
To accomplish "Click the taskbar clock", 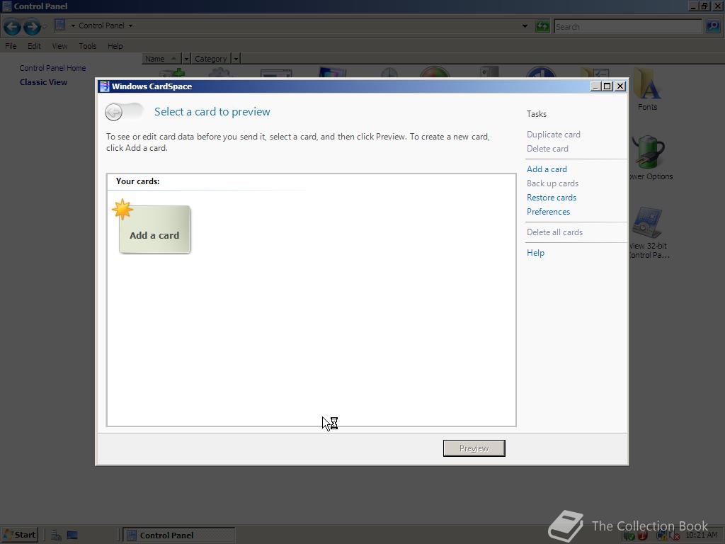I will point(702,535).
